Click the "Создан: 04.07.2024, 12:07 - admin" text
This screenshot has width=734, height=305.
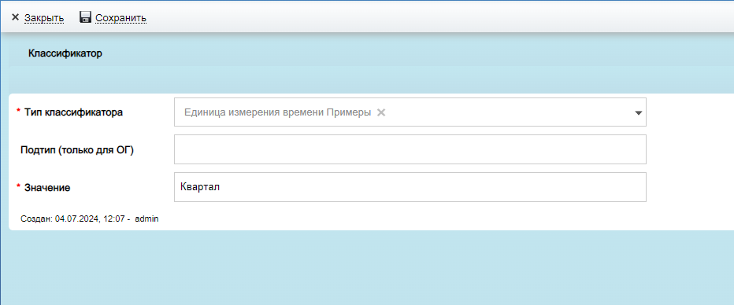click(x=90, y=219)
